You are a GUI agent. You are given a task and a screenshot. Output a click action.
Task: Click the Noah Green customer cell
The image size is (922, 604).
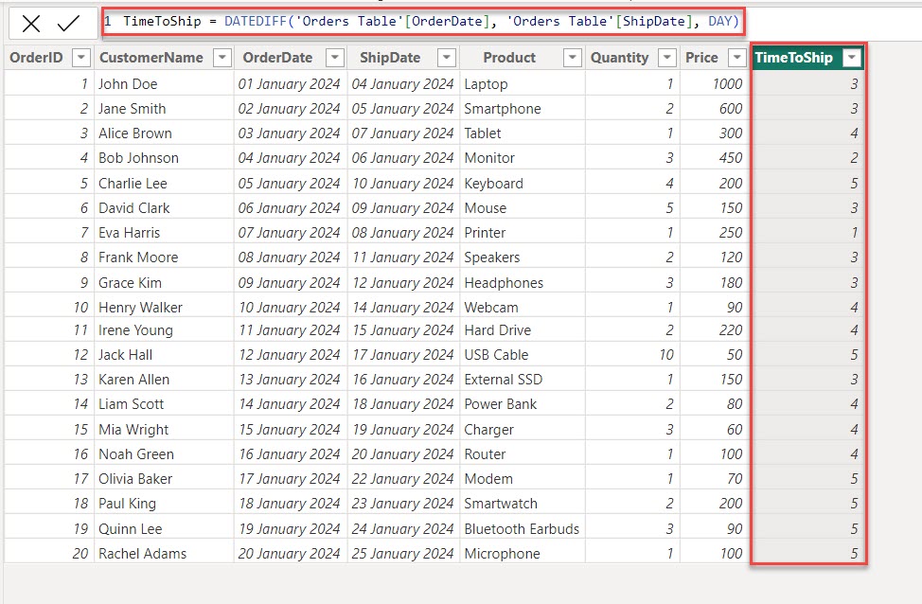coord(164,454)
